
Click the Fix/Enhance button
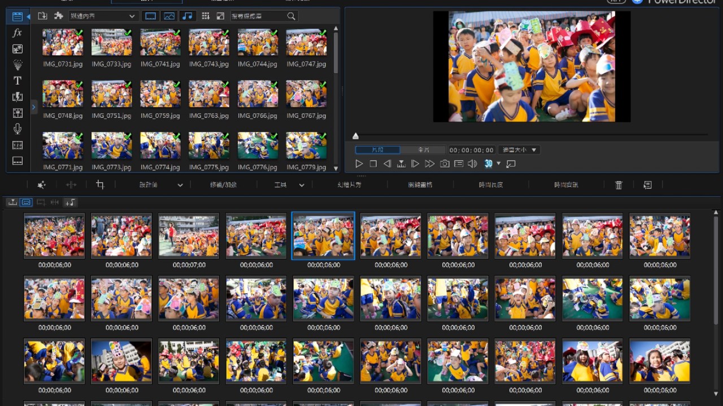pyautogui.click(x=223, y=185)
